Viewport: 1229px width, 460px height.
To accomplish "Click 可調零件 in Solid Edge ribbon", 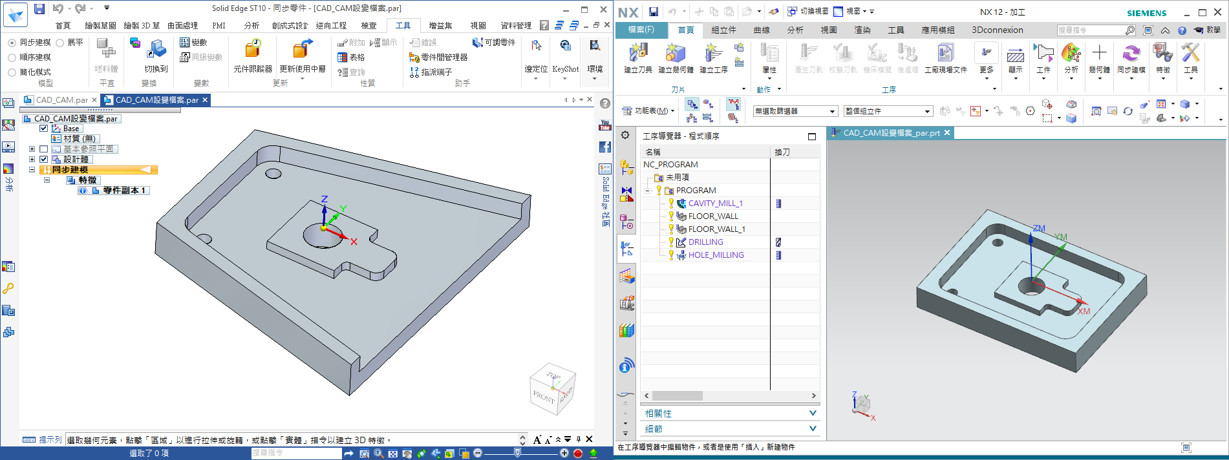I will [494, 42].
